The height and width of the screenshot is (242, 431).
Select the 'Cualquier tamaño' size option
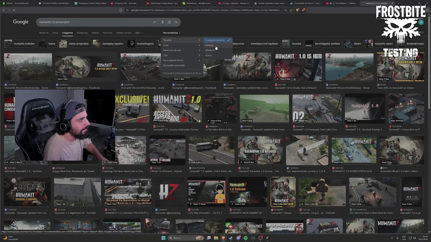pos(218,40)
